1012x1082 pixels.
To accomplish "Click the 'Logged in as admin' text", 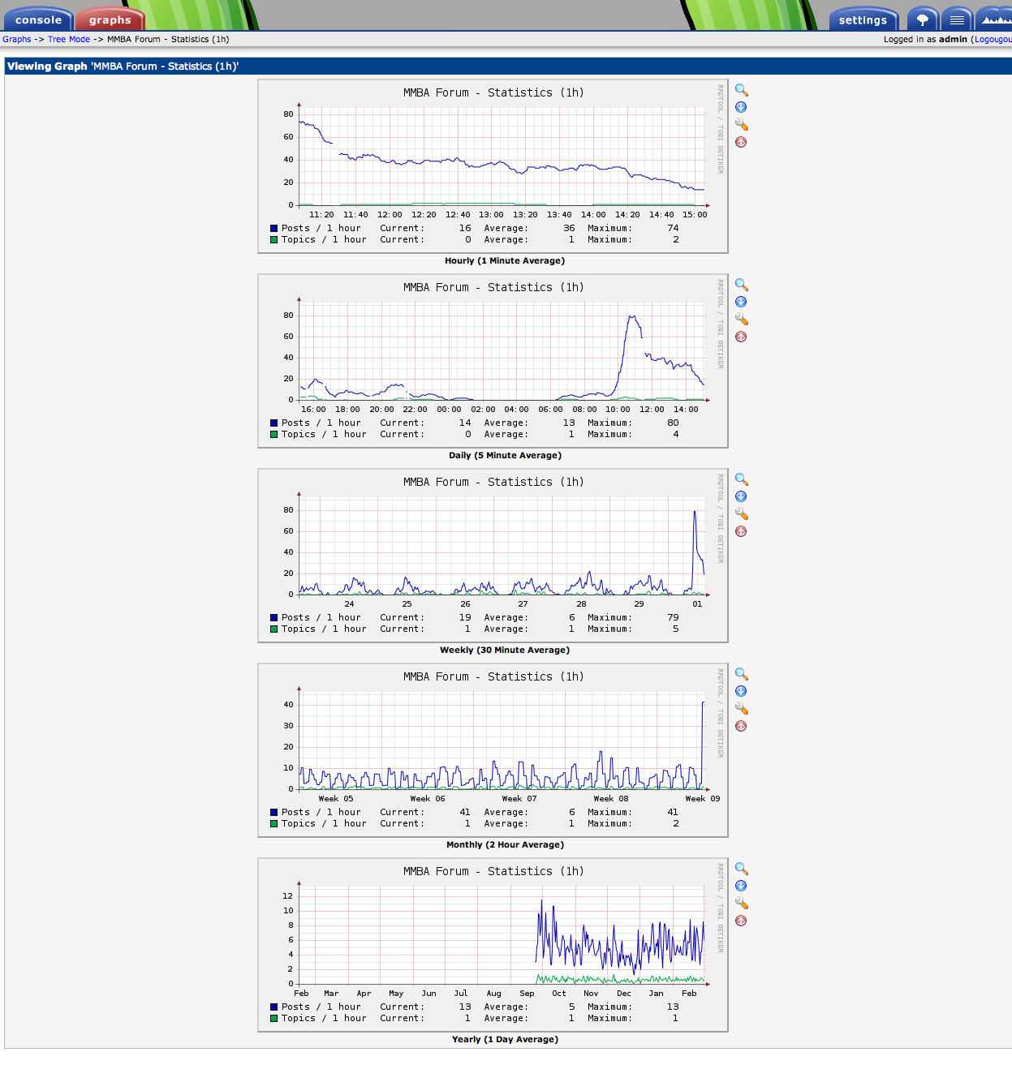I will [x=925, y=39].
